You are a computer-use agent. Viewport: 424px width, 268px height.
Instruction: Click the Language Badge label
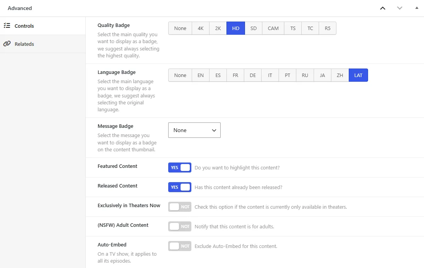point(117,72)
